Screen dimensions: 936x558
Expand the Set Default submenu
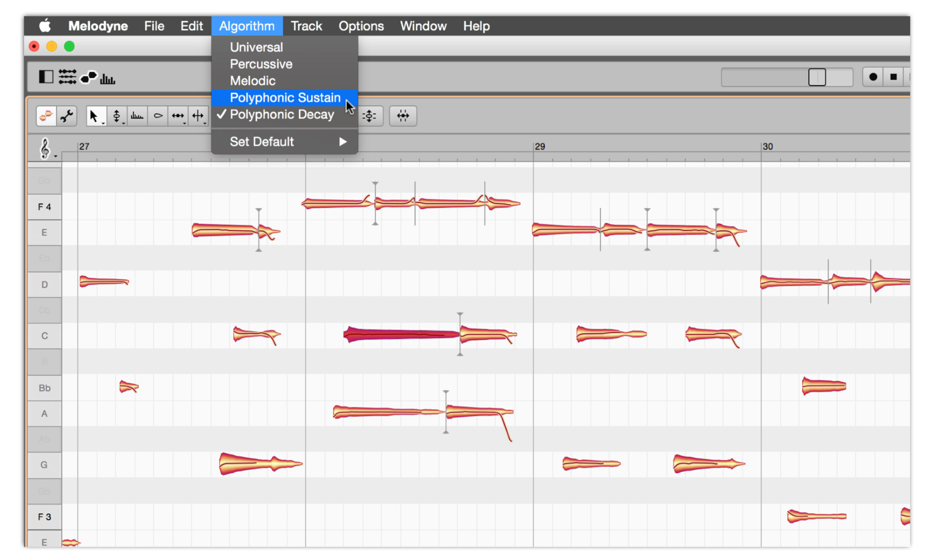click(284, 142)
